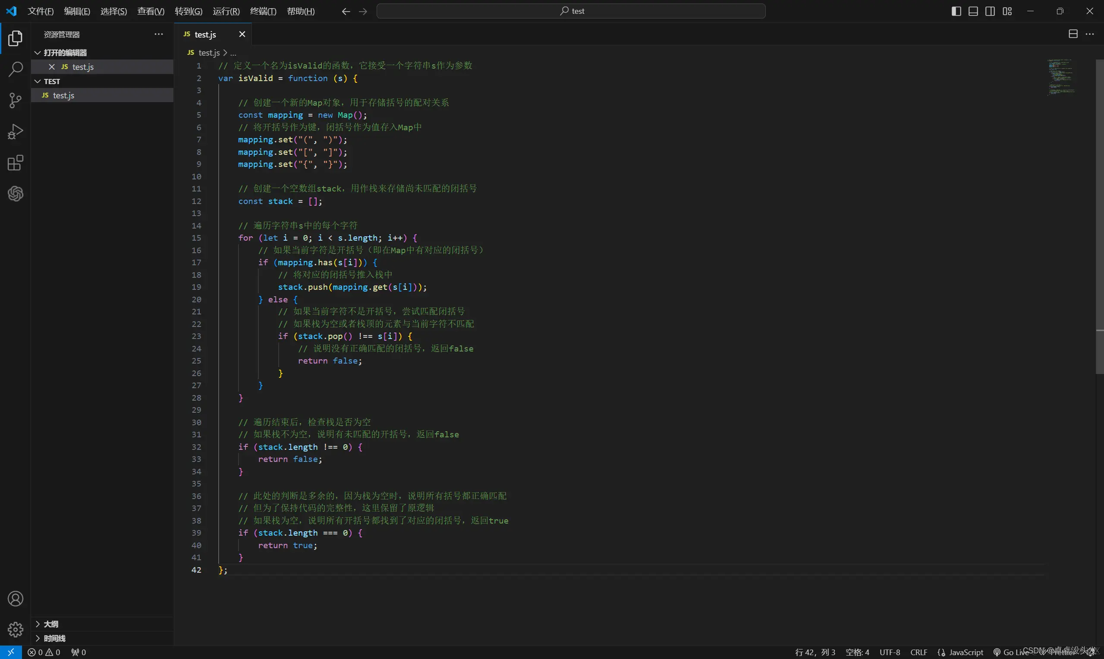Open Run and Debug view icon
The height and width of the screenshot is (659, 1104).
click(x=16, y=132)
